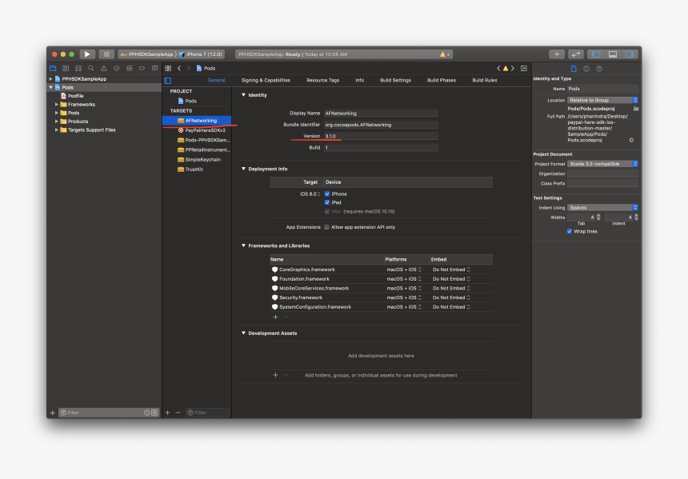Viewport: 688px width, 479px height.
Task: Switch to the Info tab
Action: 360,80
